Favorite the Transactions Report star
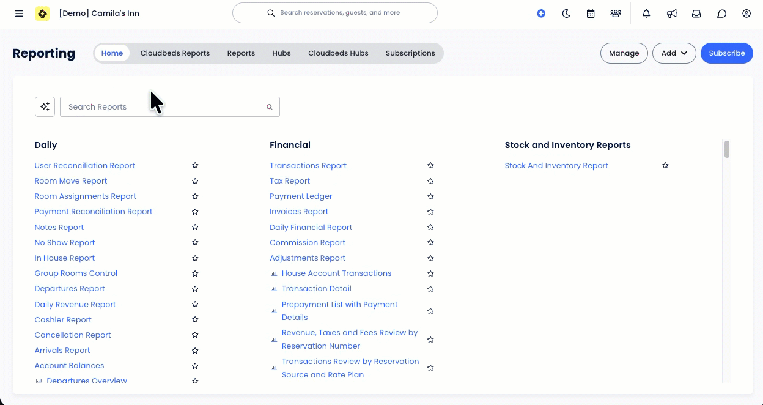This screenshot has height=405, width=763. click(430, 166)
